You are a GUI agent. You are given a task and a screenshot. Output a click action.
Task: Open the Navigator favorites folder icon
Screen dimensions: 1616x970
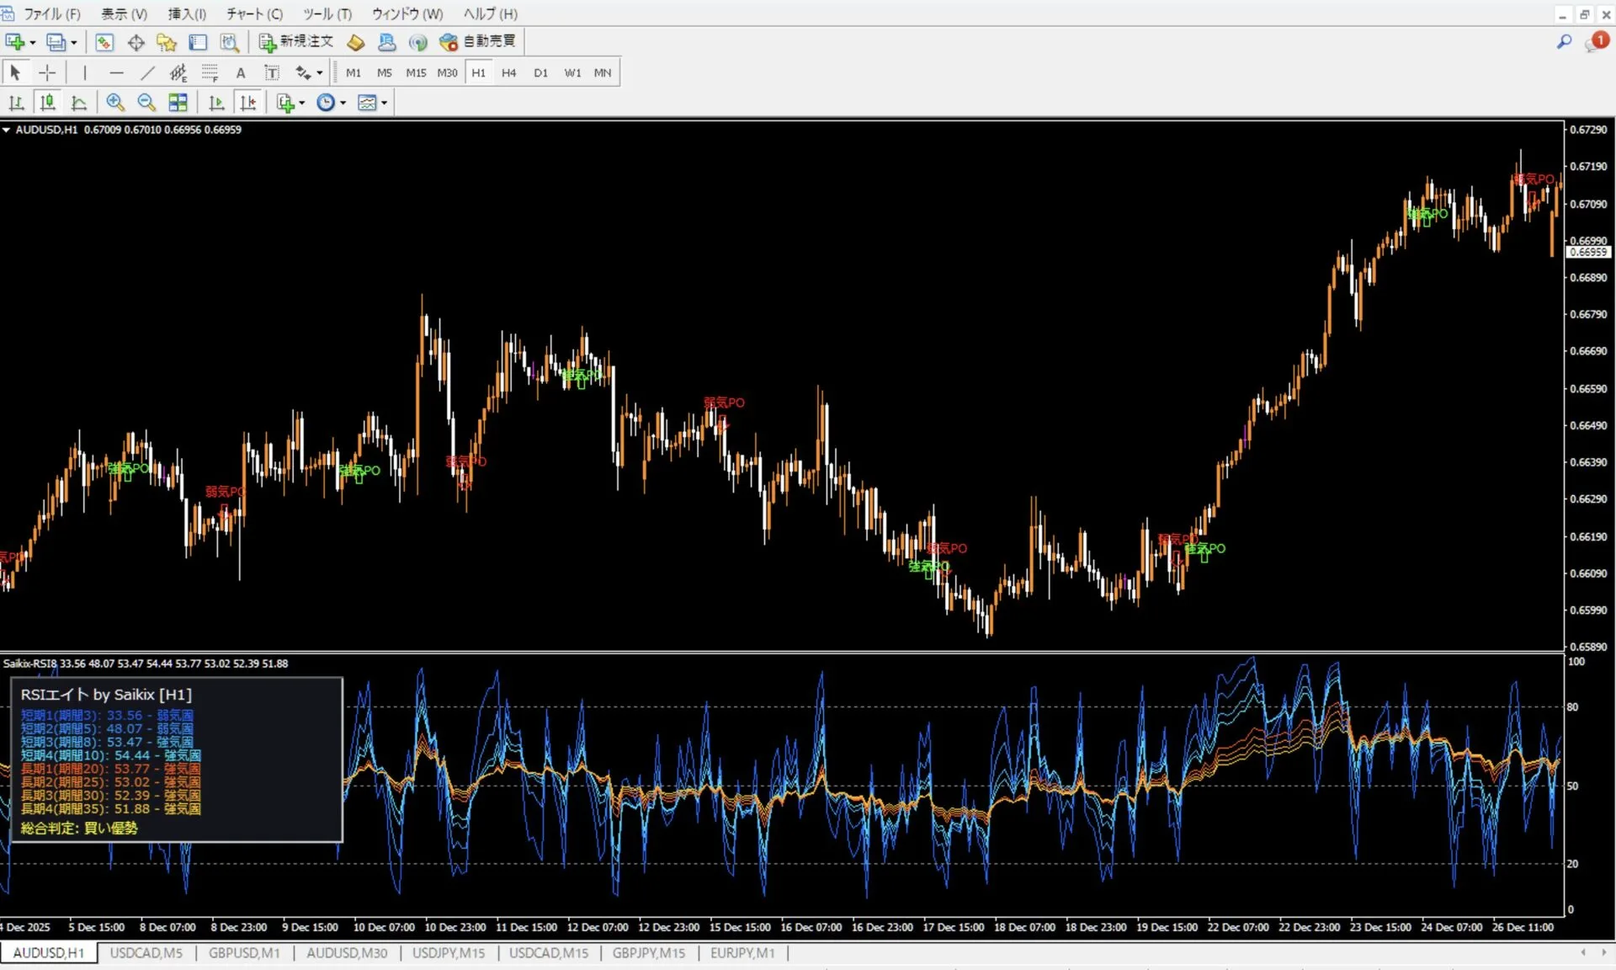[x=167, y=42]
